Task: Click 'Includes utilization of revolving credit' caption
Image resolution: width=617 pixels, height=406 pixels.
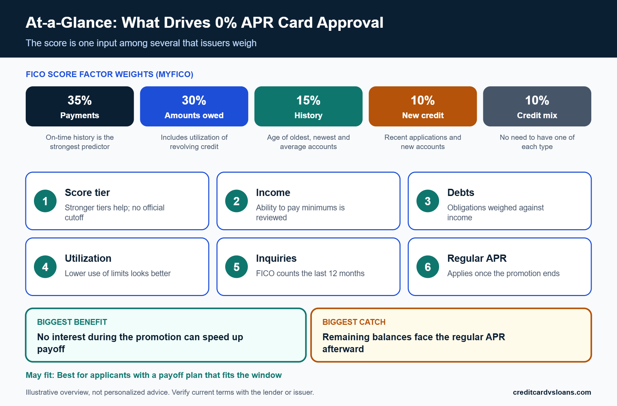Action: (194, 142)
